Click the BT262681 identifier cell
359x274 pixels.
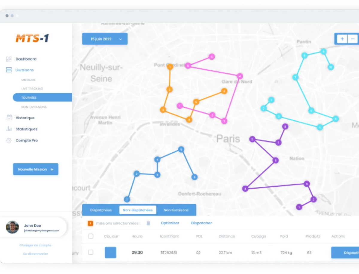point(168,253)
